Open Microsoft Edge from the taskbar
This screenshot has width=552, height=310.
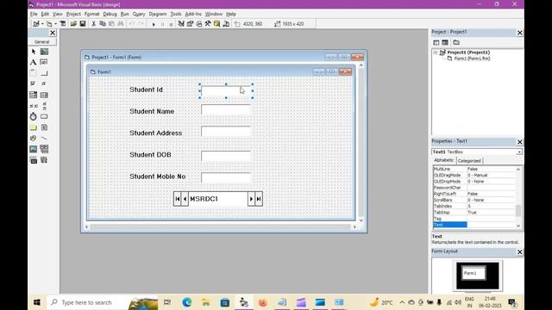(187, 302)
